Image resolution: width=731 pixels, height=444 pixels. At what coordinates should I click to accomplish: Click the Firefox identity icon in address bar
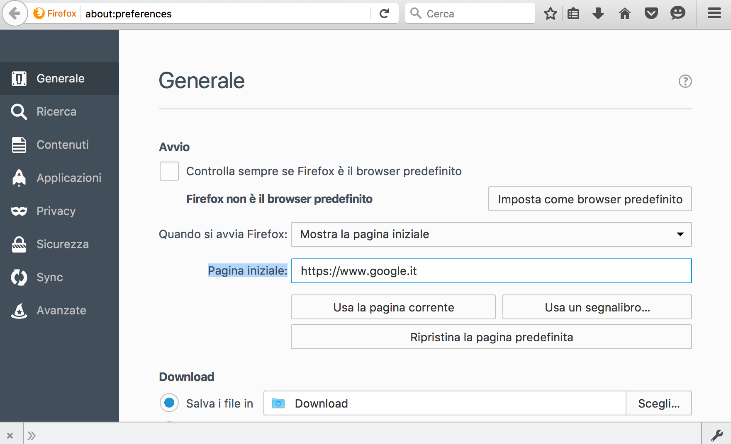click(x=39, y=14)
